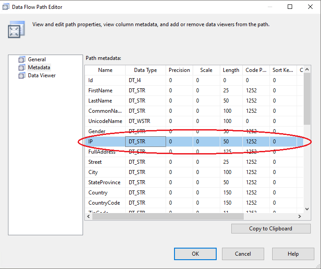Image resolution: width=321 pixels, height=269 pixels.
Task: Open the General page
Action: pos(36,59)
